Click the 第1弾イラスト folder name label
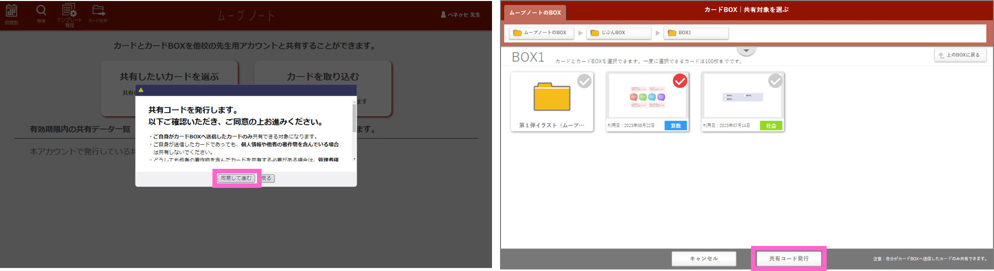Screen dimensions: 994x271 [x=552, y=125]
